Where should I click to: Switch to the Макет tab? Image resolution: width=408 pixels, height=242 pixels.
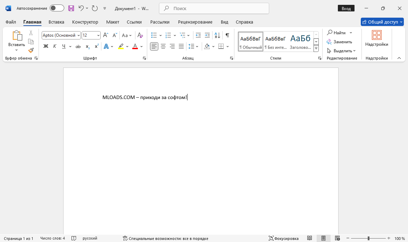113,22
